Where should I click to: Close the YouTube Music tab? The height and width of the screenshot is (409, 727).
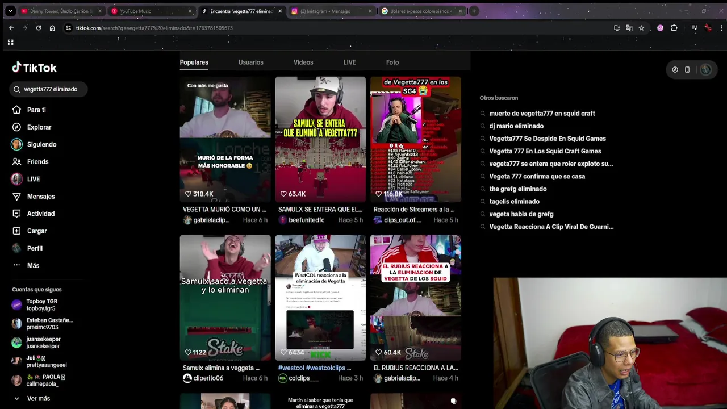[x=190, y=11]
